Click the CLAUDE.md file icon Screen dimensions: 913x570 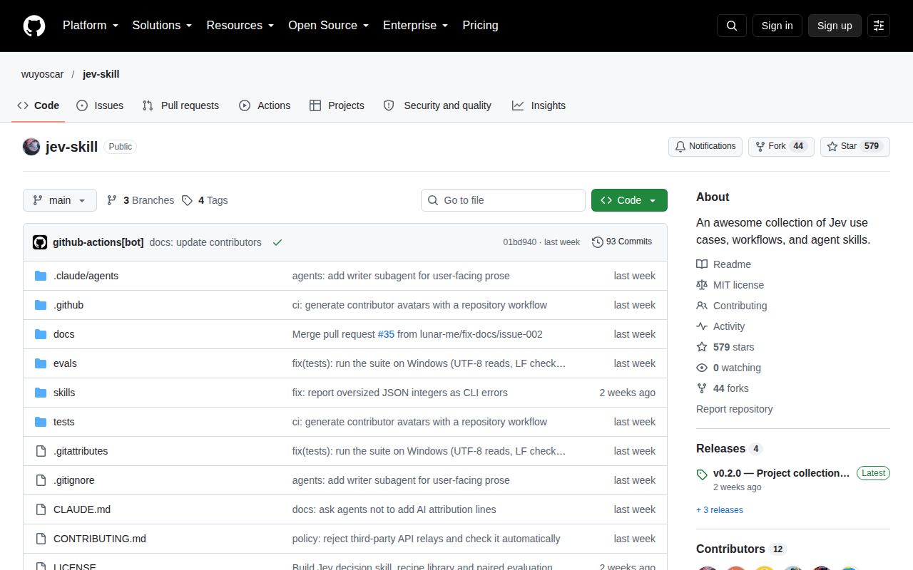(41, 509)
